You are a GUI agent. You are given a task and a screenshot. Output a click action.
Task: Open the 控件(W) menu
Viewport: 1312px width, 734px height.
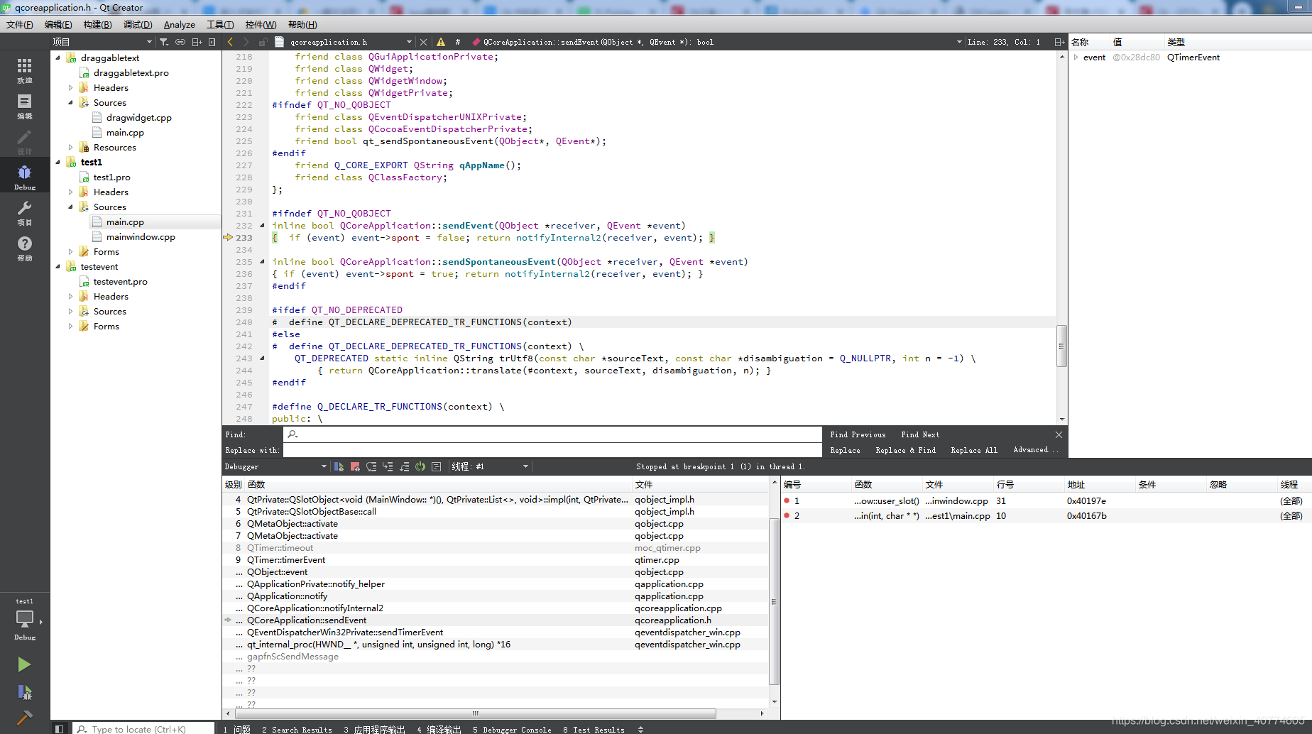(261, 25)
